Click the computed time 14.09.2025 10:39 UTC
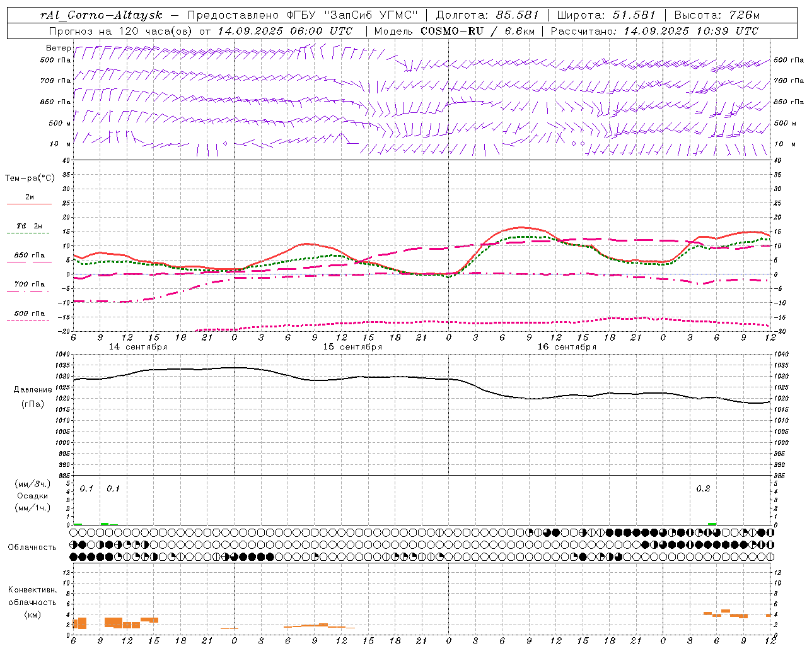Screen dimensions: 807x646 pos(691,30)
